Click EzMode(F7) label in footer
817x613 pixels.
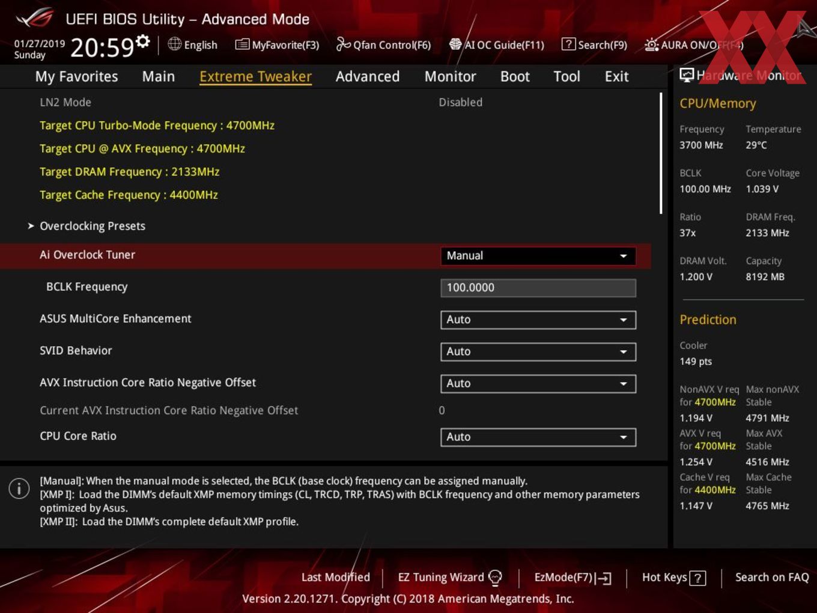[x=563, y=578]
